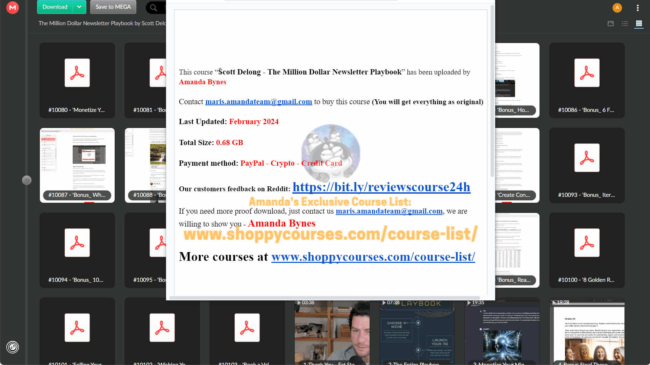650x365 pixels.
Task: Open the orange account avatar
Action: coord(617,7)
